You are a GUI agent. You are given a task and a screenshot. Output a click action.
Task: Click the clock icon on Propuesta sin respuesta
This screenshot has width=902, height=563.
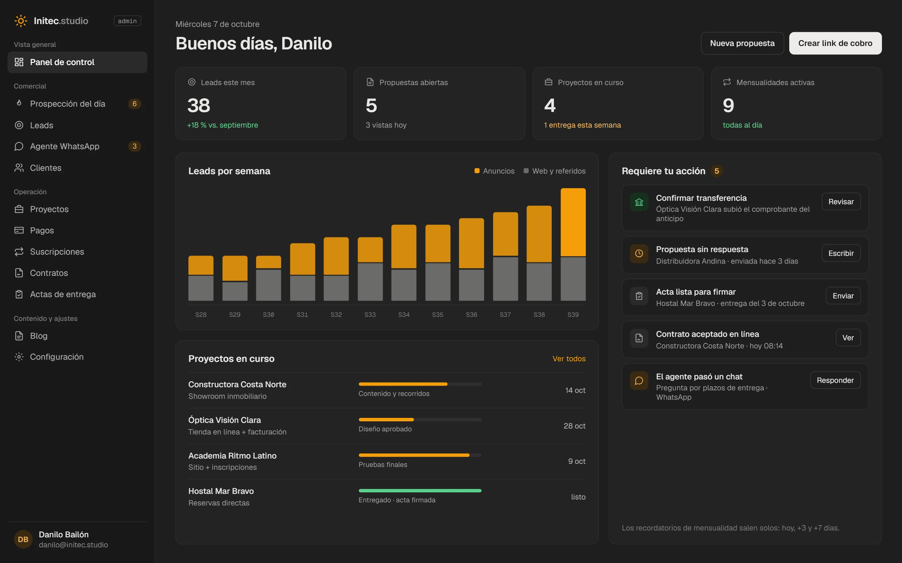point(639,254)
